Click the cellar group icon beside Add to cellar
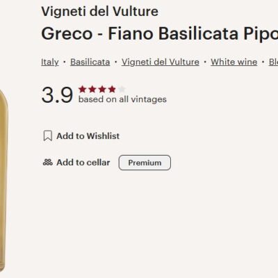Image resolution: width=278 pixels, height=278 pixels. click(x=48, y=163)
